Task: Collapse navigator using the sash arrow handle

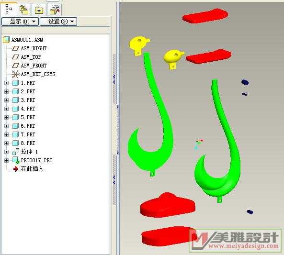Action: click(114, 79)
